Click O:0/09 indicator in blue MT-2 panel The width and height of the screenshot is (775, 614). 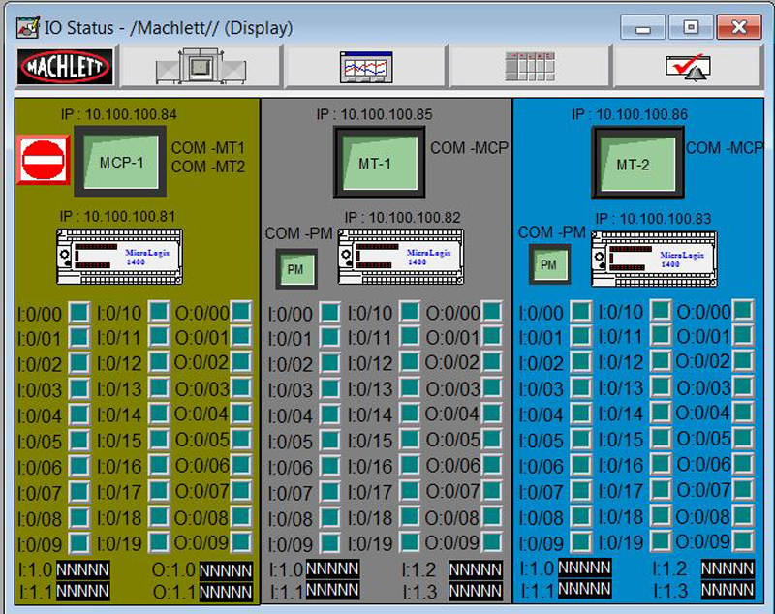[x=743, y=540]
